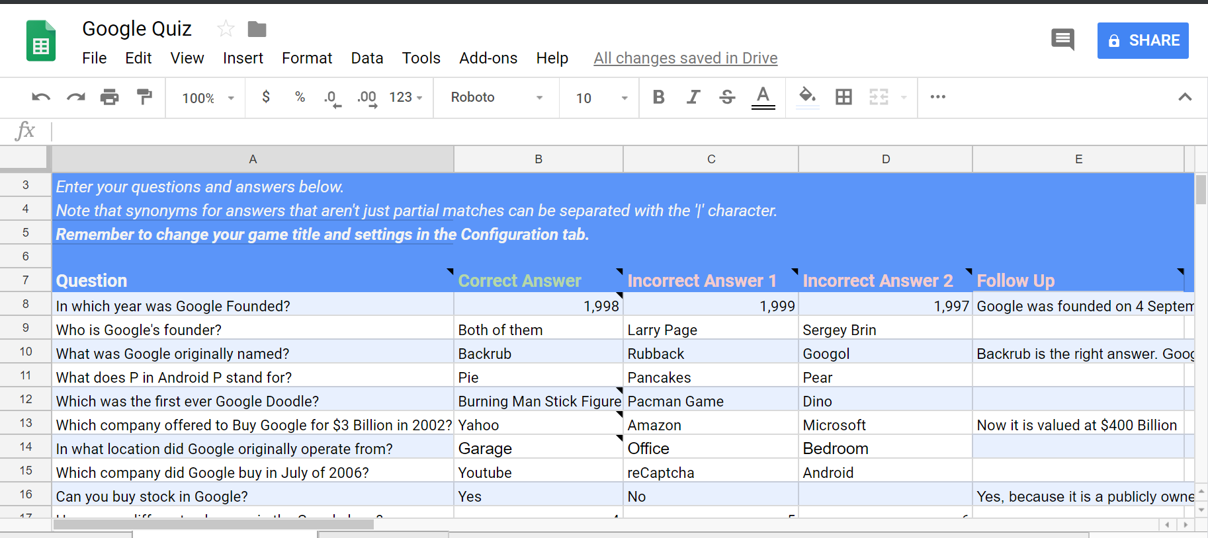Open the Help menu
Screen dimensions: 1208x538
point(552,58)
